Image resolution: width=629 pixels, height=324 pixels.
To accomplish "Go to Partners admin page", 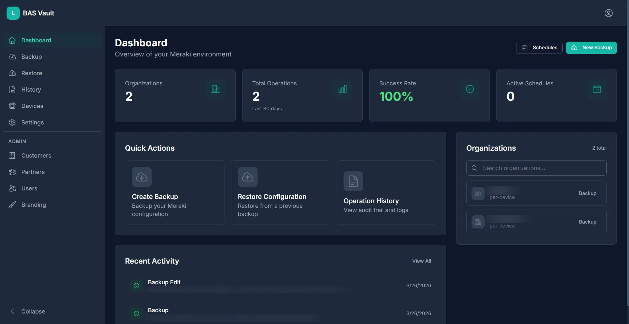I will pyautogui.click(x=52, y=172).
